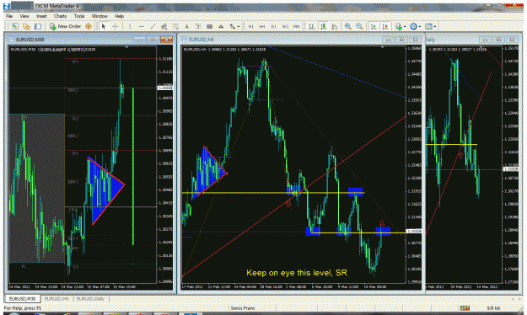Select the arrow Cursor tool
The height and width of the screenshot is (315, 527).
[104, 26]
